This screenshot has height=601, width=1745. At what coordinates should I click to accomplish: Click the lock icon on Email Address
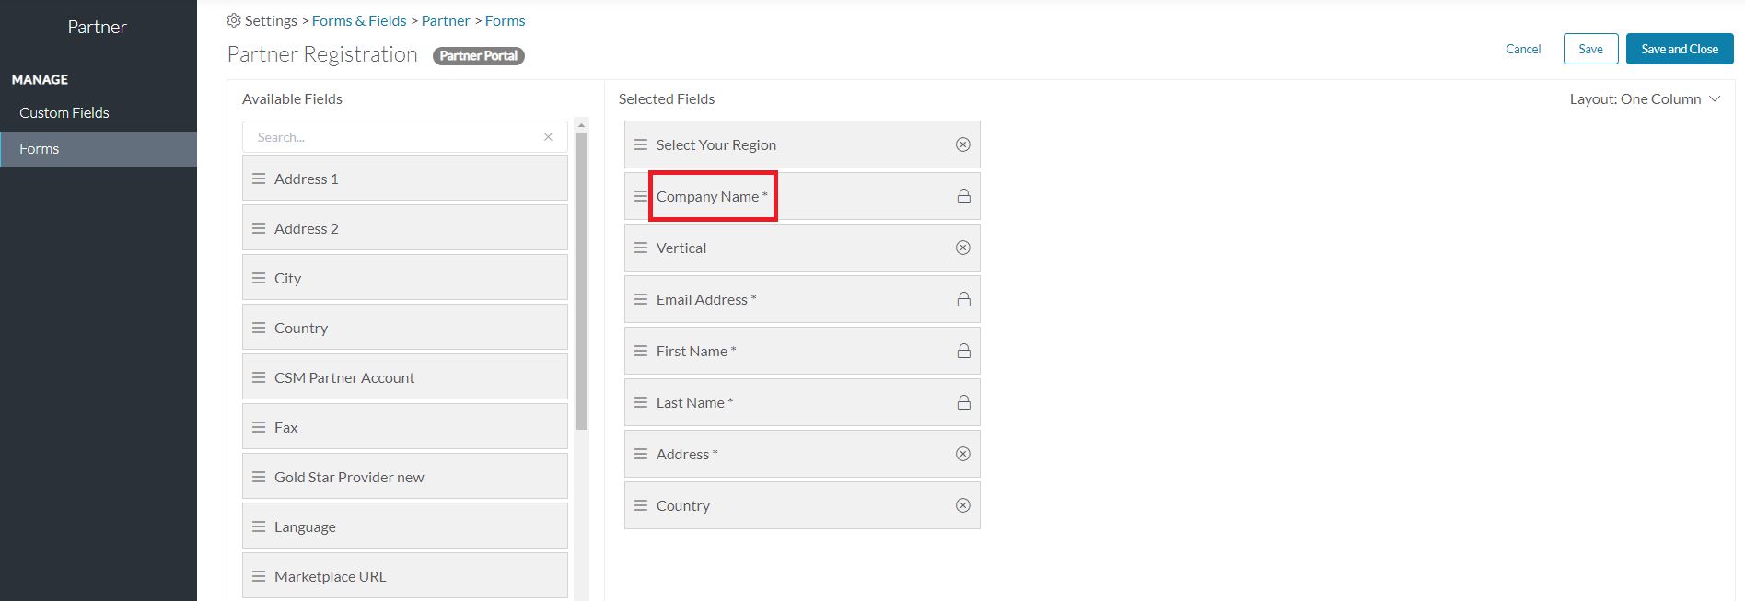tap(963, 299)
